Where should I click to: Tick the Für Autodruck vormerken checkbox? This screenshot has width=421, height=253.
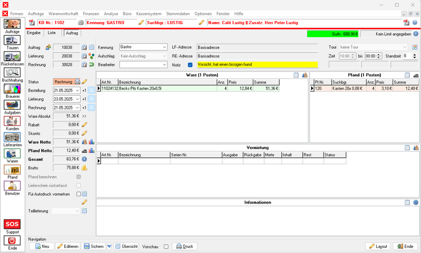pos(78,194)
